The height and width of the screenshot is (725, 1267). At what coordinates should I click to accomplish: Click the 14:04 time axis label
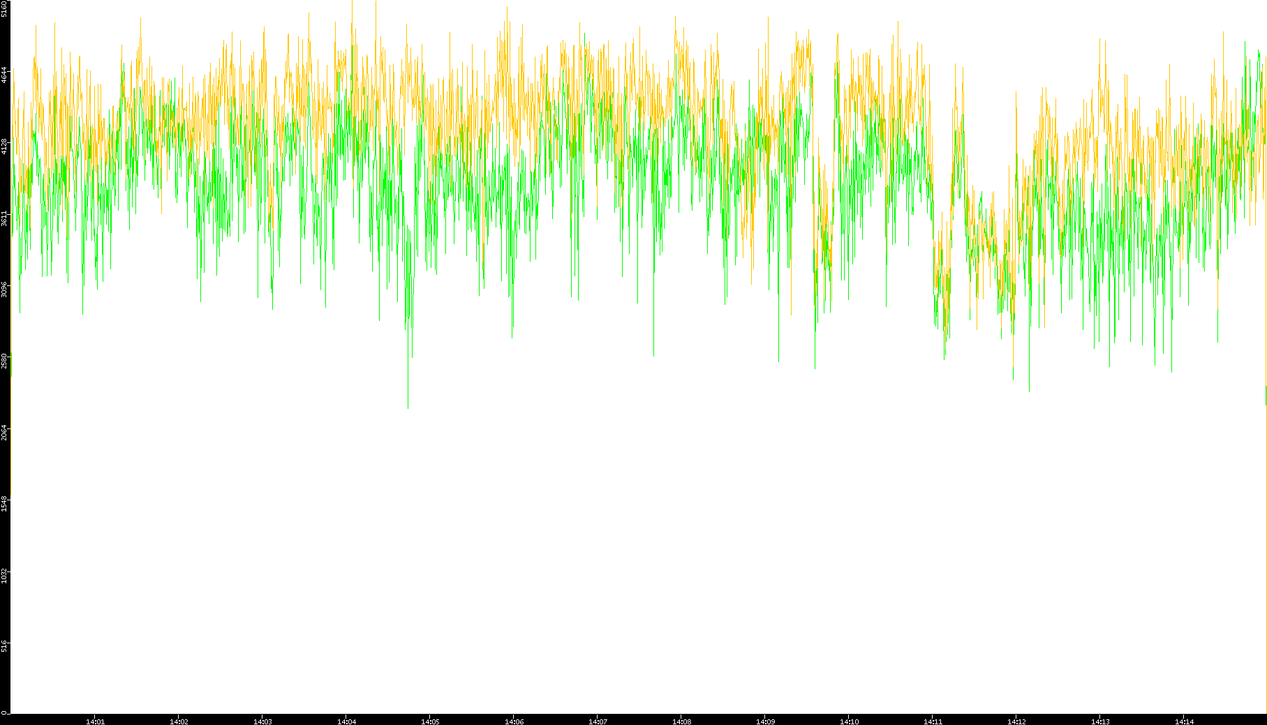346,722
